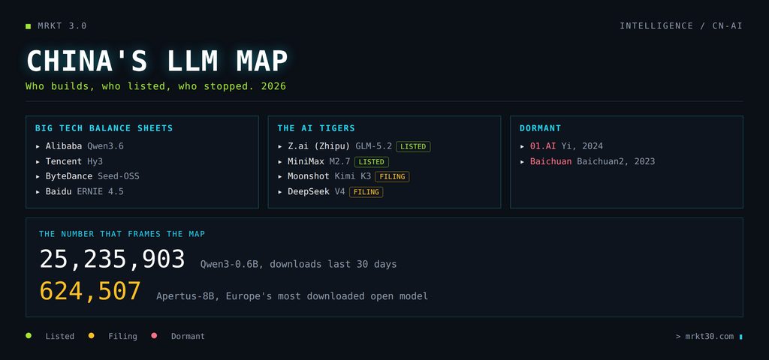Click the ERNIE 4.5 model name

point(100,191)
